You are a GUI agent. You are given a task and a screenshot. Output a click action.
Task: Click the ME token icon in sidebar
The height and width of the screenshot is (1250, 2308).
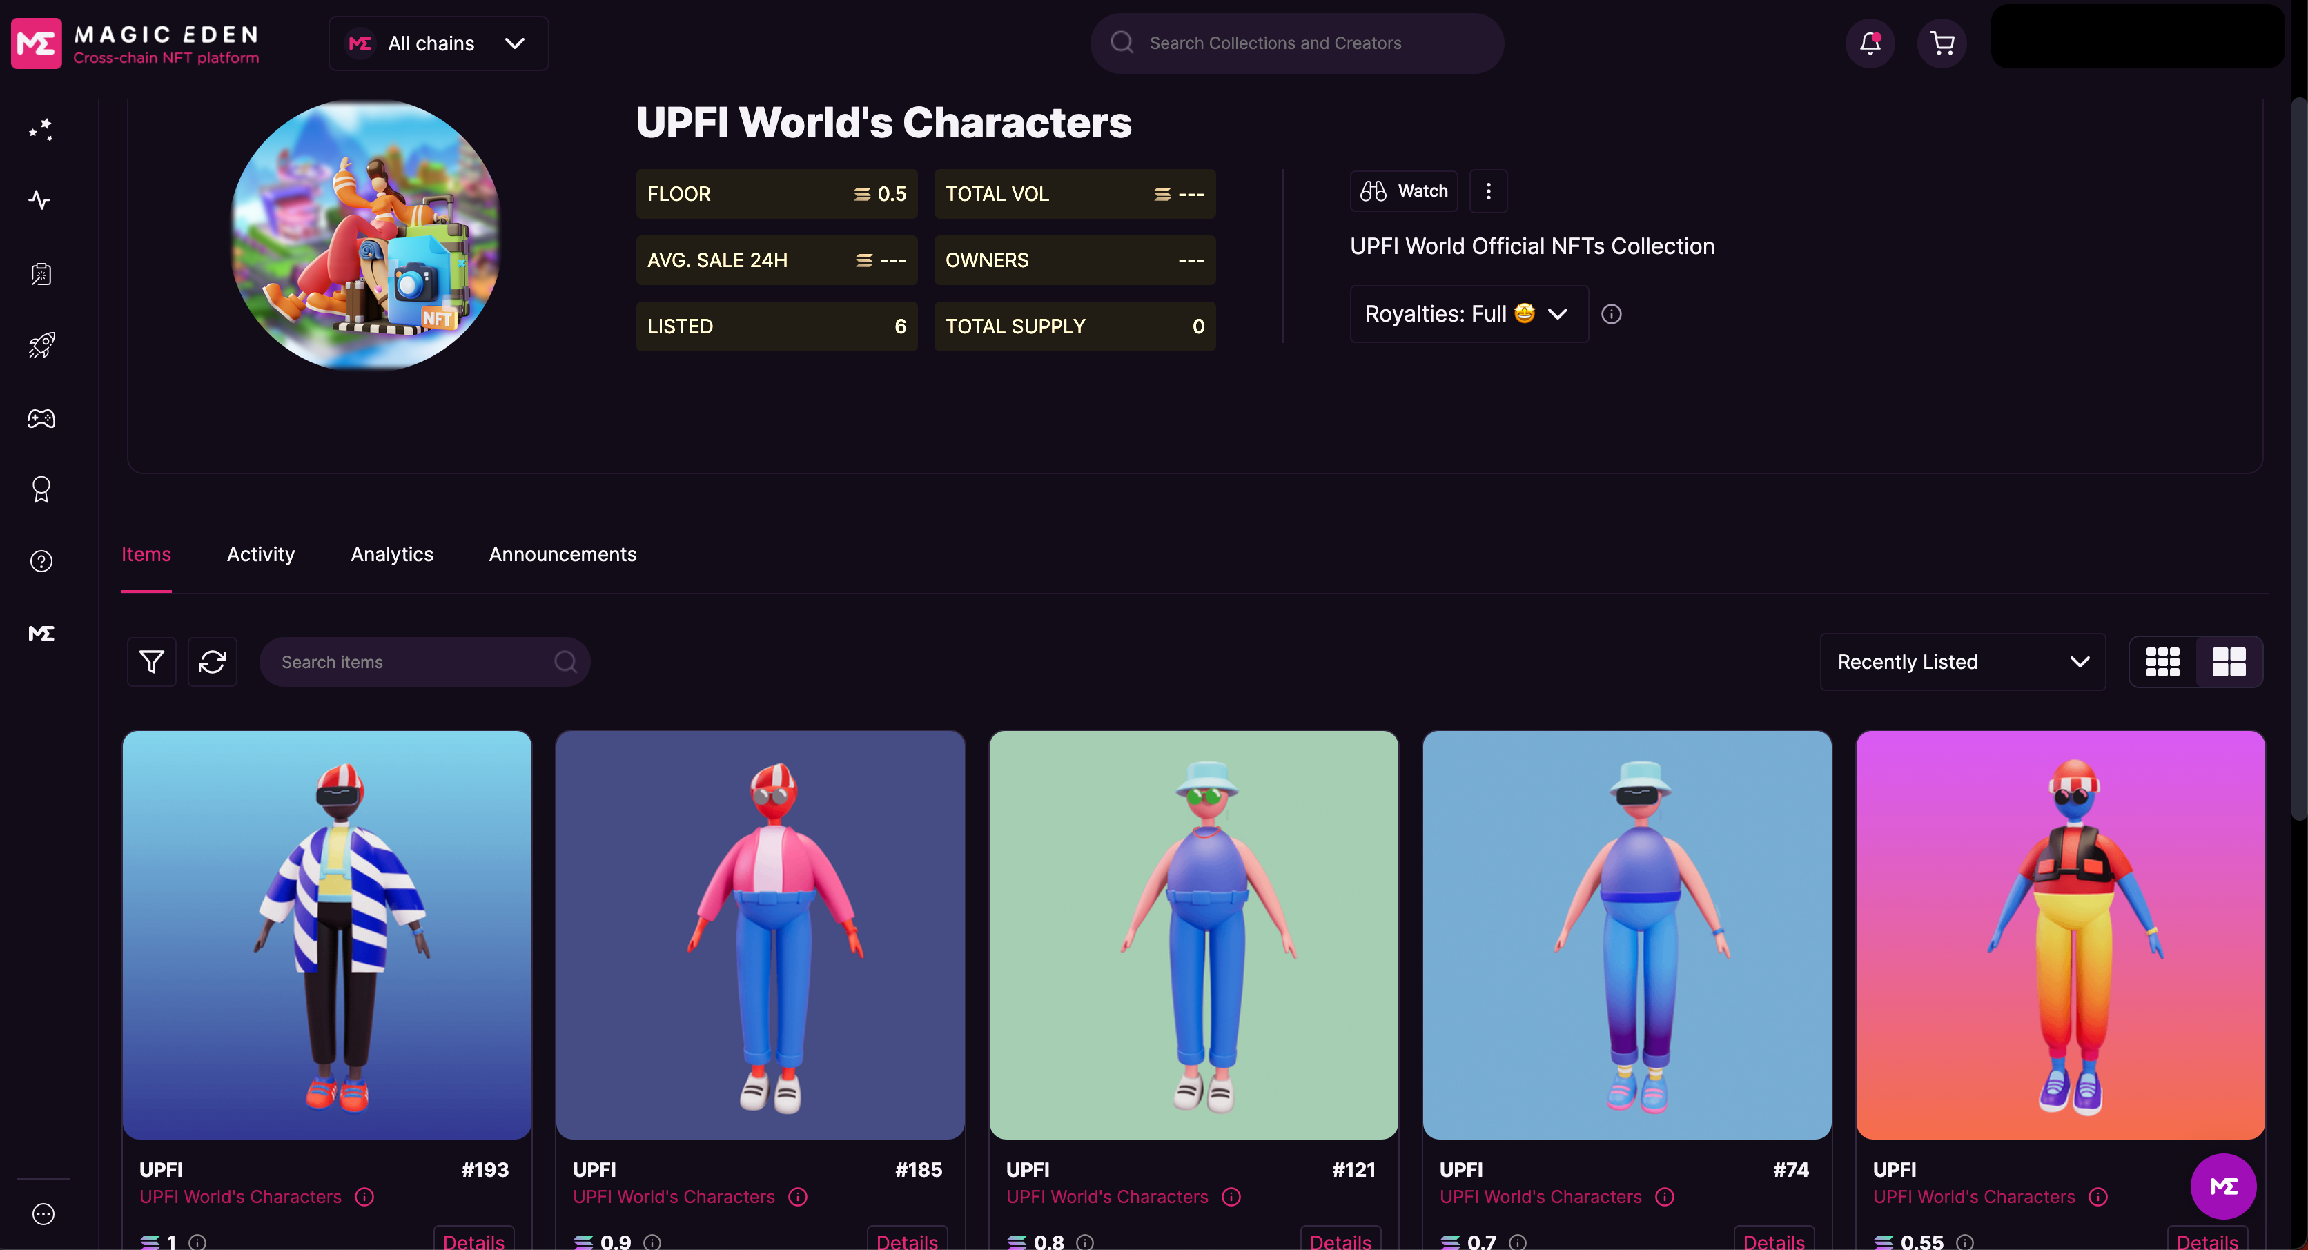pos(41,634)
